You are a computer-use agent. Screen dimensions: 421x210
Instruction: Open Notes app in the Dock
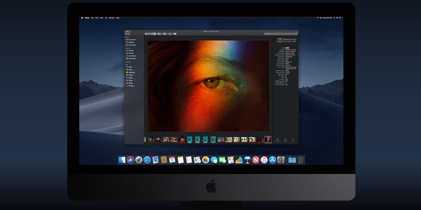[181, 160]
